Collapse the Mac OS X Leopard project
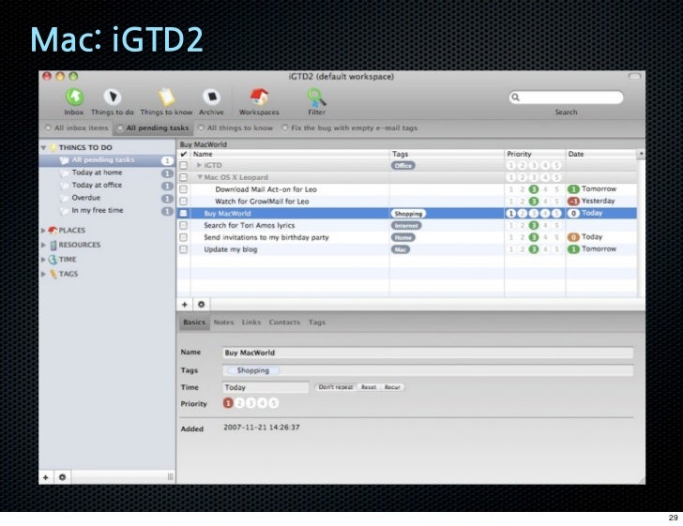The image size is (683, 526). [x=200, y=177]
